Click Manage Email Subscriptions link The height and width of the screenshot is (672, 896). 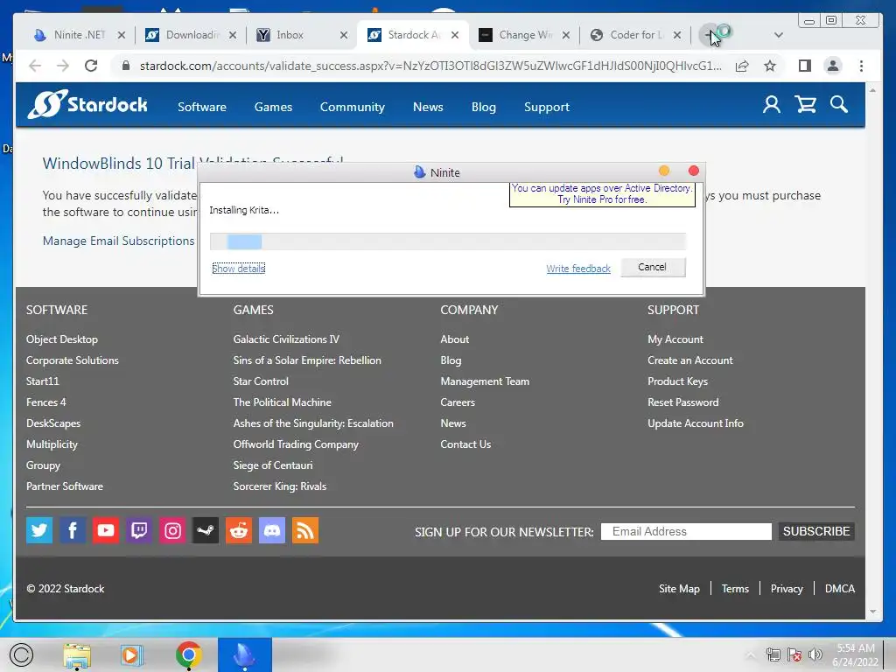point(118,241)
